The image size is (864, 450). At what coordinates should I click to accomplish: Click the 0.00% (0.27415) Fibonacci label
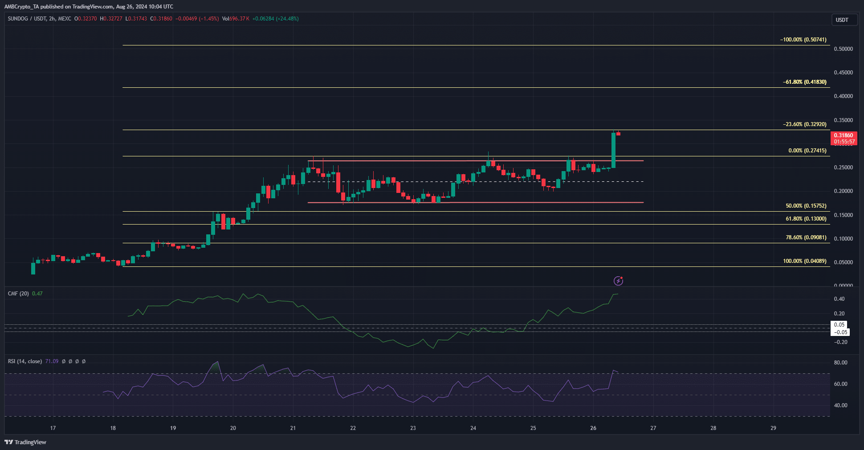click(x=807, y=151)
